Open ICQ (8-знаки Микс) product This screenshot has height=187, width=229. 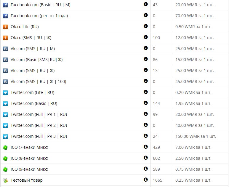coord(29,158)
